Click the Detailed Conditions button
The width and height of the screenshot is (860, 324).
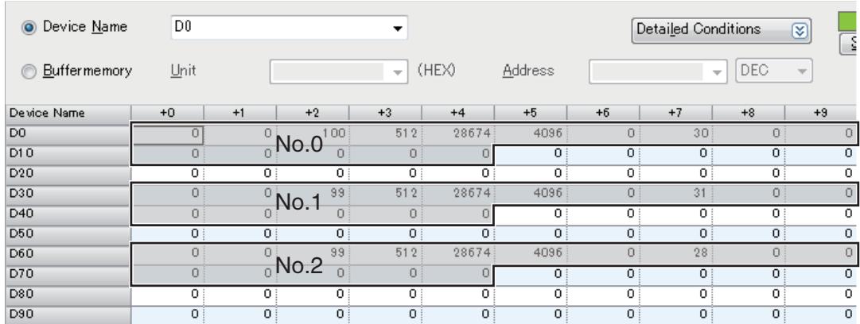(x=722, y=29)
